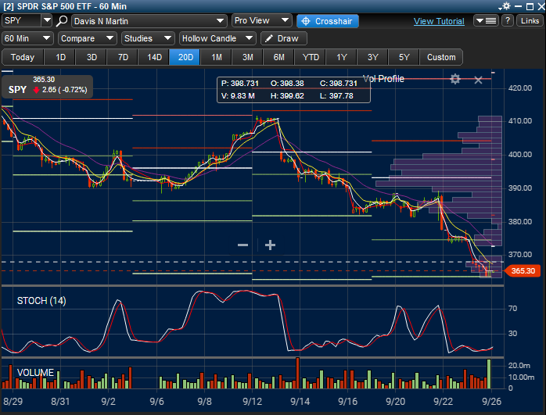Click the Draw pencil tool
This screenshot has width=546, height=415.
[x=283, y=38]
